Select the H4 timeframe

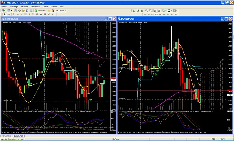(164, 14)
